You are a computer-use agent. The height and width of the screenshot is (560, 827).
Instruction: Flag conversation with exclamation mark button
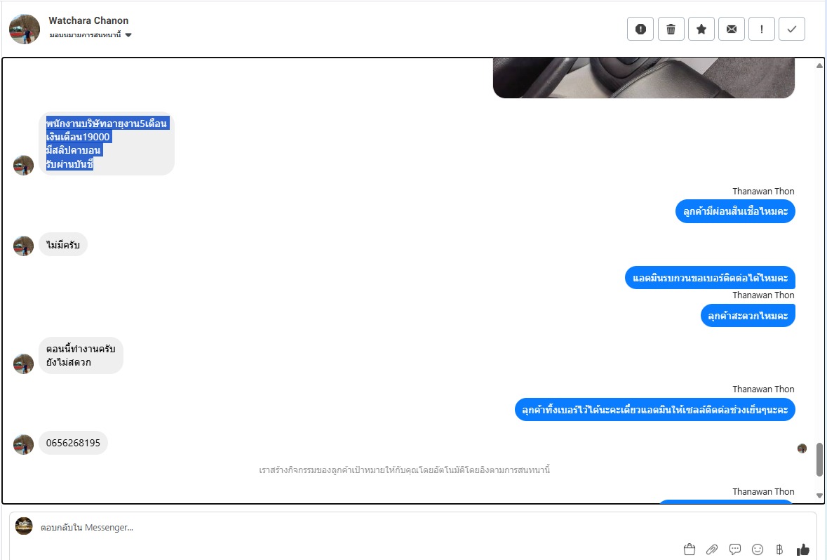[762, 29]
